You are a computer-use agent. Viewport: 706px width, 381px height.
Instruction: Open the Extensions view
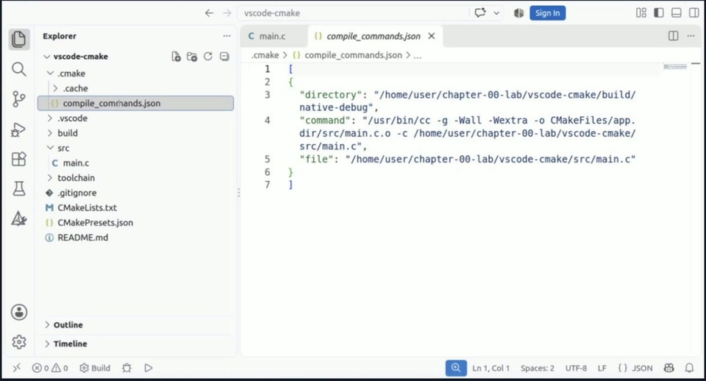point(19,159)
